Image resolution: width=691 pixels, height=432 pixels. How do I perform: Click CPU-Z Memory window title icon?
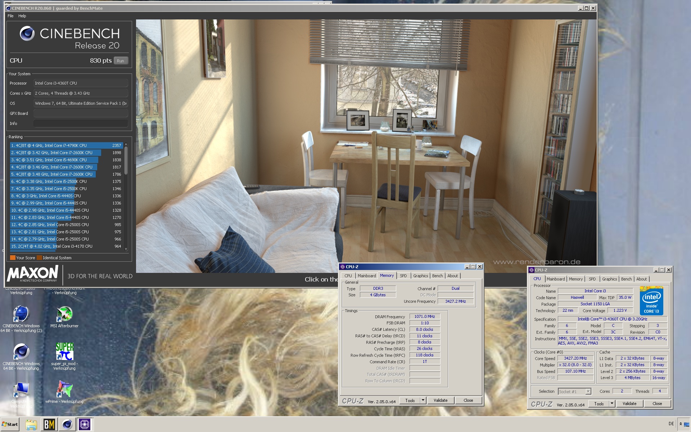[x=343, y=267]
